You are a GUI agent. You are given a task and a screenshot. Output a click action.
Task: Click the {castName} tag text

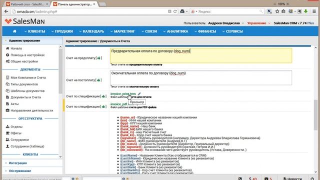[x=129, y=155]
